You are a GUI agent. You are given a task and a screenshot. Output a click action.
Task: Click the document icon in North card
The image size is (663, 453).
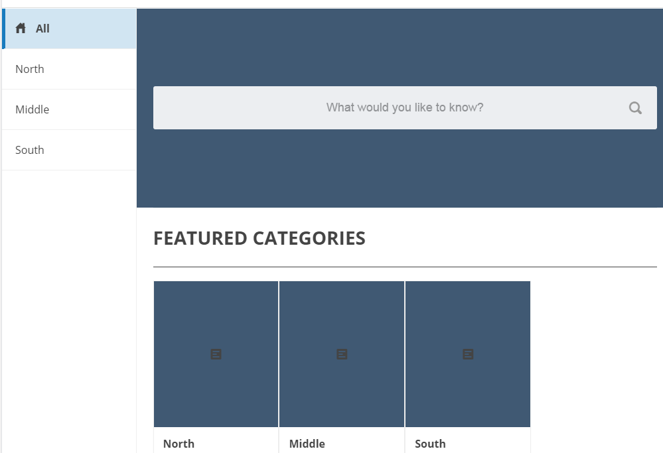pos(216,354)
